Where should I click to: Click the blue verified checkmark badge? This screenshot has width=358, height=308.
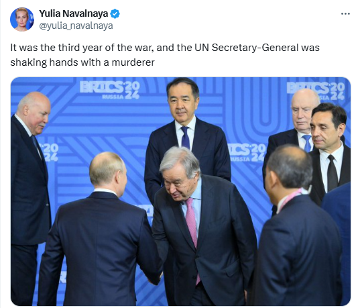coord(115,14)
